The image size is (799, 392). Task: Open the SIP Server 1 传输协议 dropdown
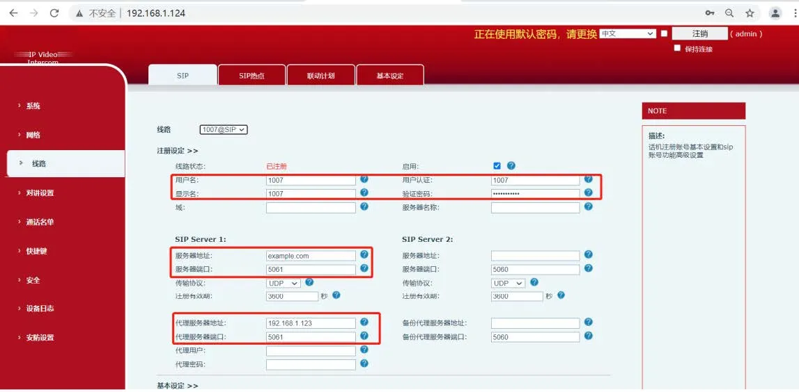point(283,284)
